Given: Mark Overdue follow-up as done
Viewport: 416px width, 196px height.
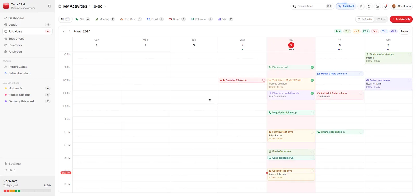Looking at the screenshot, I should (264, 80).
